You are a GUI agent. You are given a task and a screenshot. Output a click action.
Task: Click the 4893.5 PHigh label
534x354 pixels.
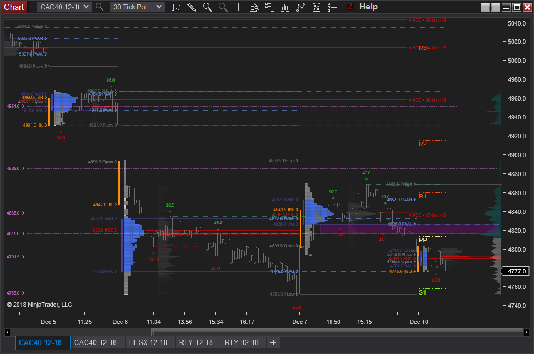click(283, 161)
